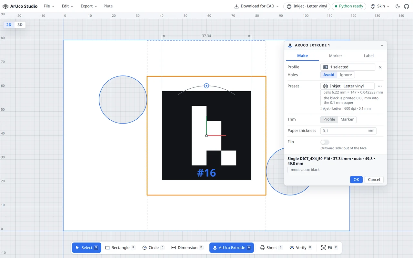Click the rotation handle above the marker
The image size is (413, 258).
206,86
